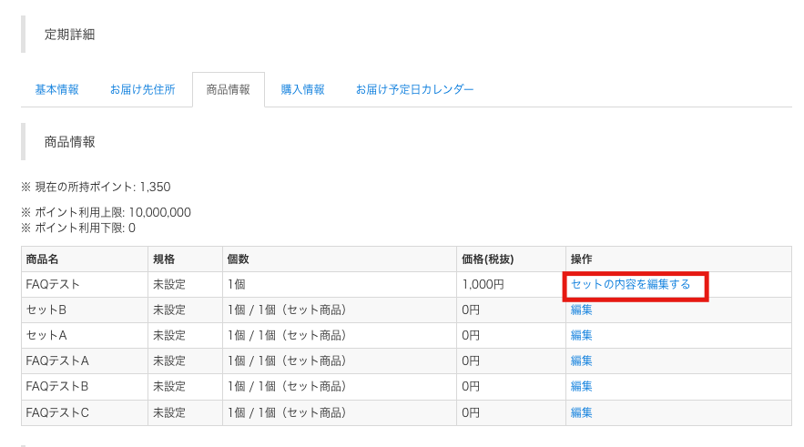Edit the FAQテストC product row
This screenshot has height=447, width=804.
pos(582,412)
